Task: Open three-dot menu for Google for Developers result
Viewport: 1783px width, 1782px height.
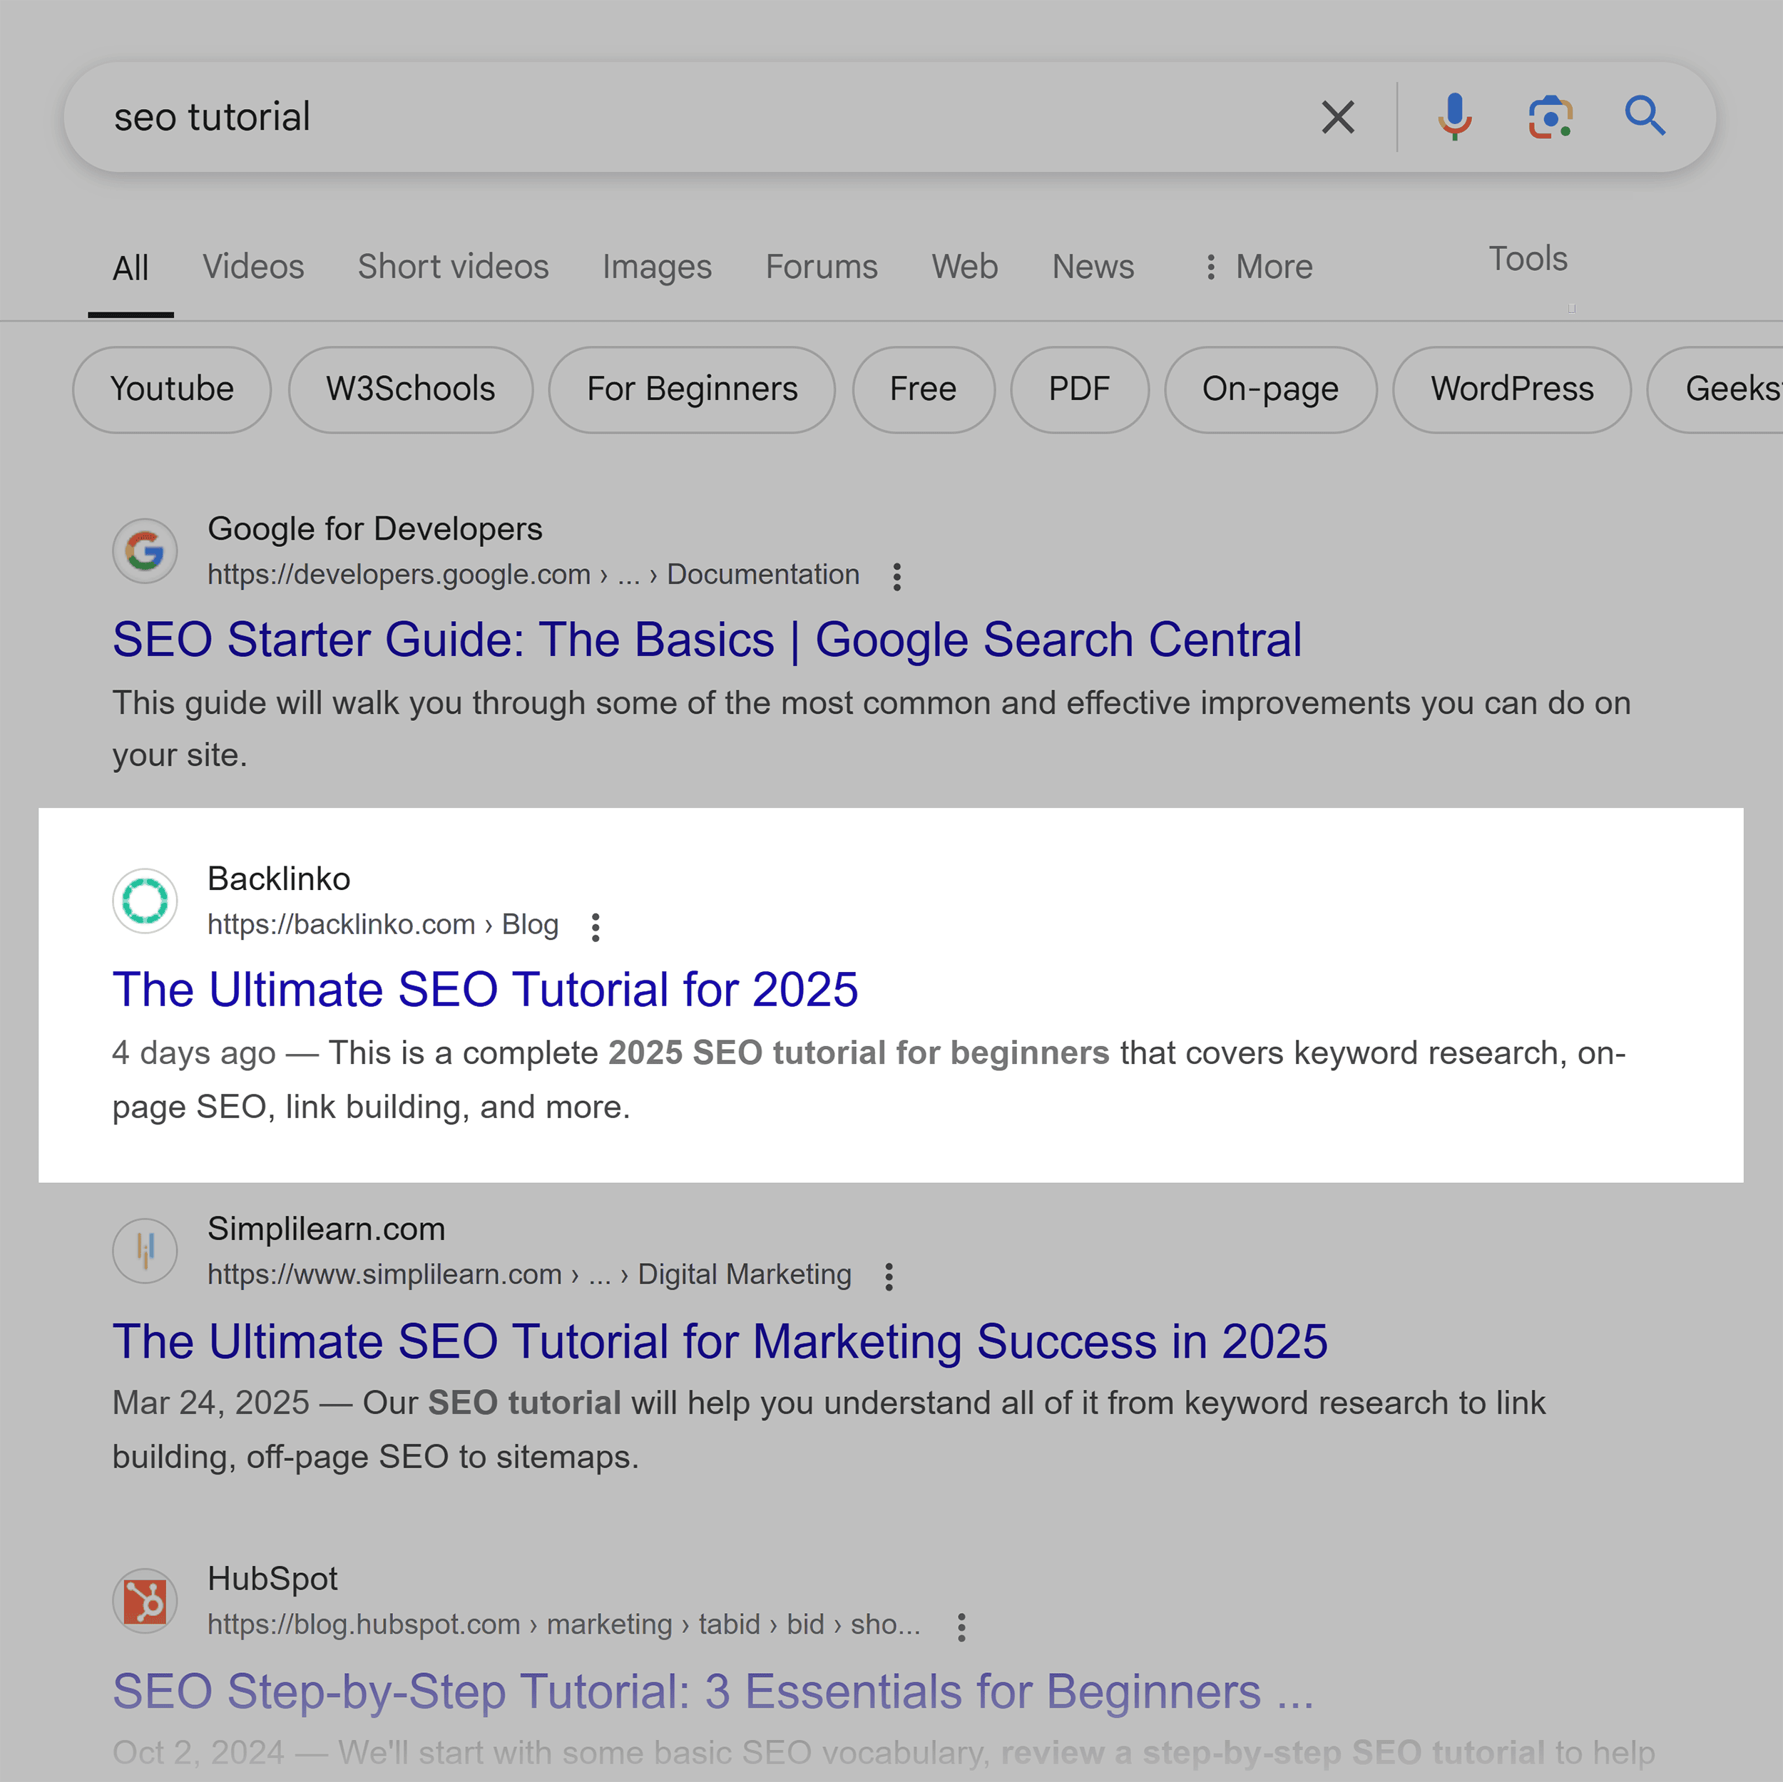Action: pos(896,577)
